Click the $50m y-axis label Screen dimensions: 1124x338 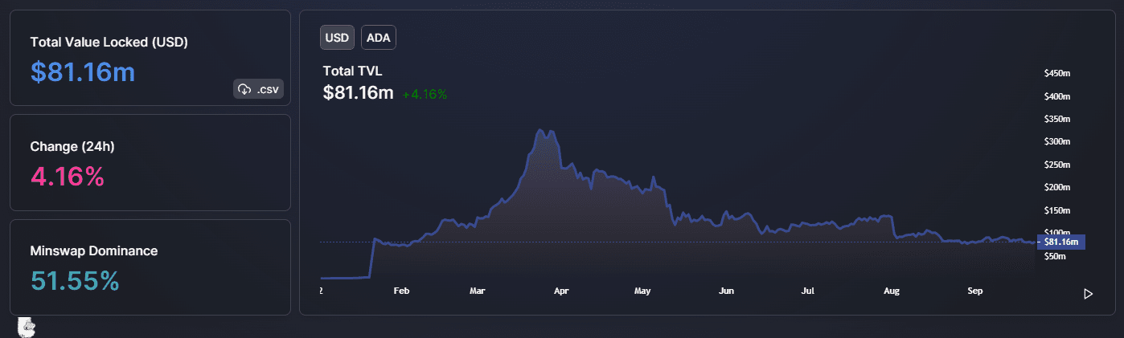[x=1055, y=257]
